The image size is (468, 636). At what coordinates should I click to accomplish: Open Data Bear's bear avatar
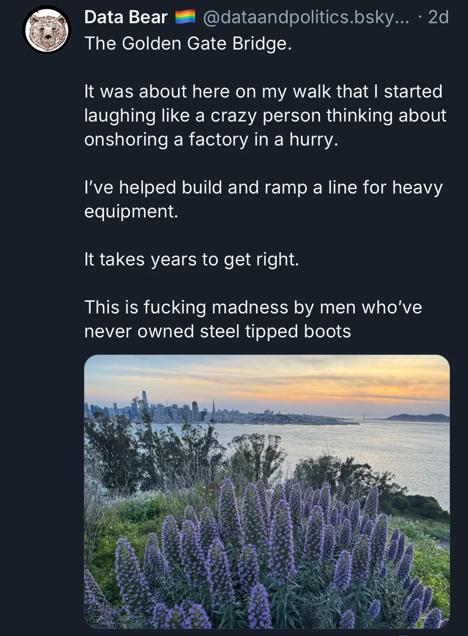click(47, 30)
